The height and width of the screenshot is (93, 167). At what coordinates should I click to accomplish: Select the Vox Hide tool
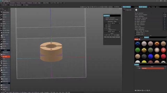(x=5, y=68)
